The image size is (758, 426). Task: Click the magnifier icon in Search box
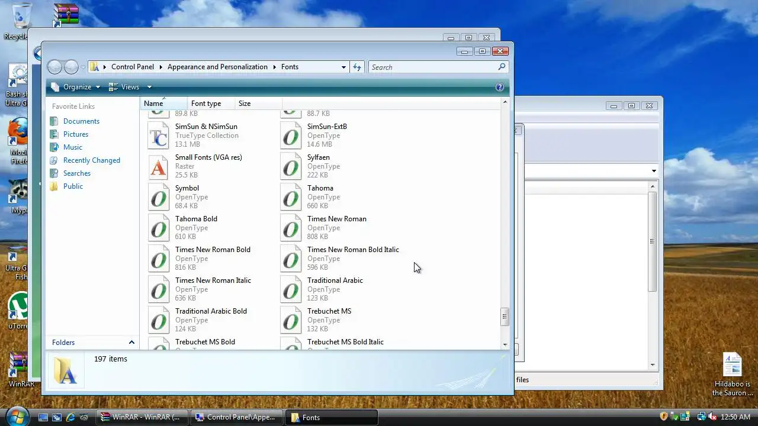[502, 67]
